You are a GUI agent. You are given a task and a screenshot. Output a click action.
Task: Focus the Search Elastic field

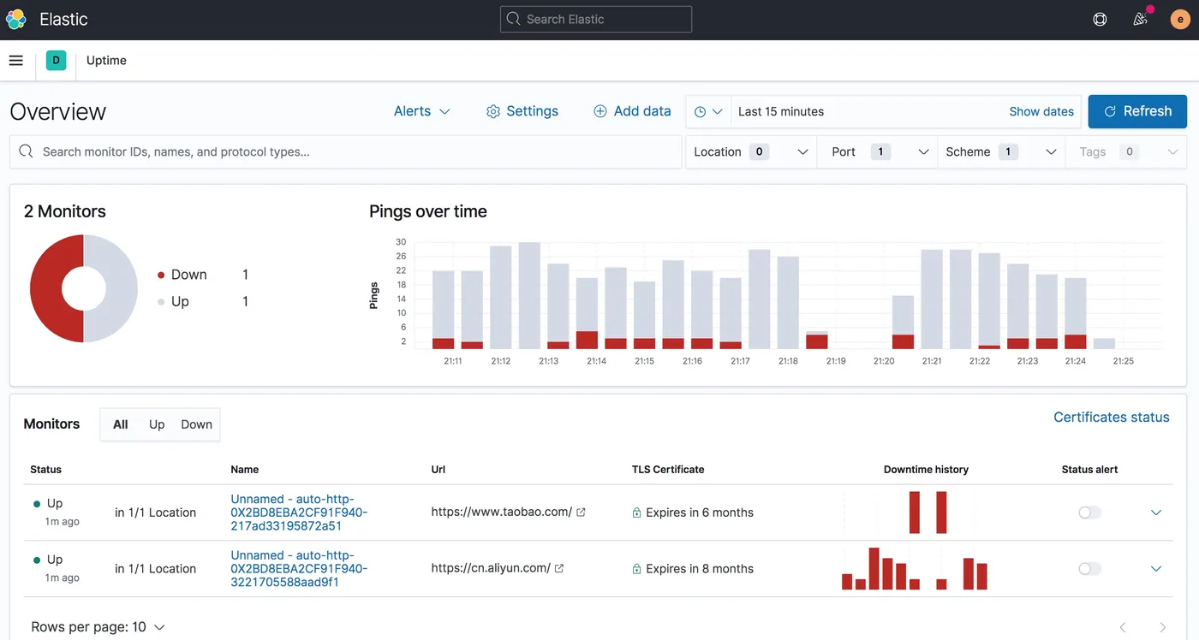click(x=596, y=19)
